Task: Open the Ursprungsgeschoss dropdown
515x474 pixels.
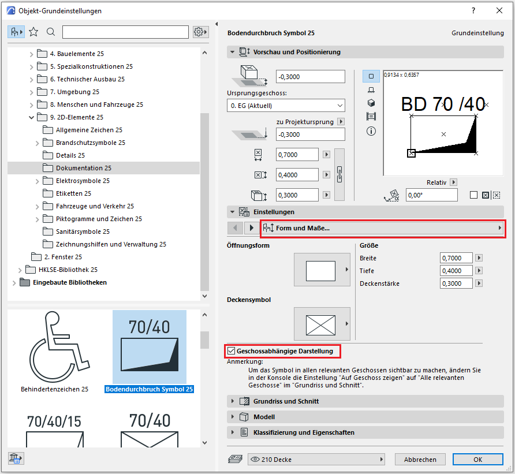Action: [x=286, y=106]
